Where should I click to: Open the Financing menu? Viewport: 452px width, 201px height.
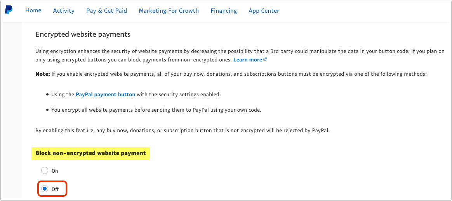[x=224, y=11]
